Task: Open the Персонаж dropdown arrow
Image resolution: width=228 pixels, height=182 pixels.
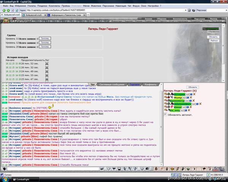Action: tap(226, 10)
